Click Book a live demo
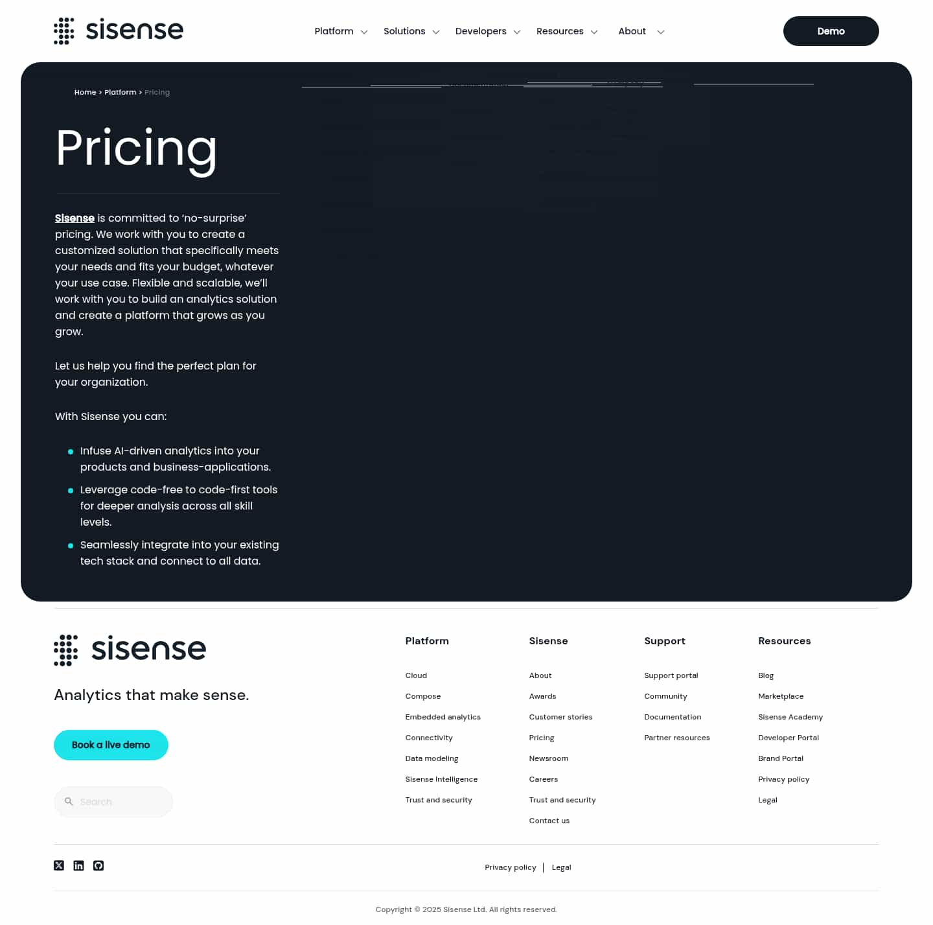 point(111,745)
